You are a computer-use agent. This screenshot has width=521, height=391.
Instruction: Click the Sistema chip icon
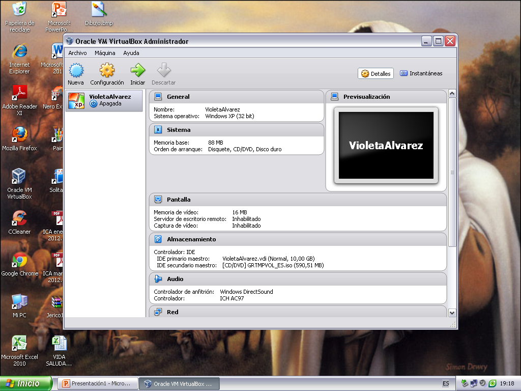[x=158, y=130]
